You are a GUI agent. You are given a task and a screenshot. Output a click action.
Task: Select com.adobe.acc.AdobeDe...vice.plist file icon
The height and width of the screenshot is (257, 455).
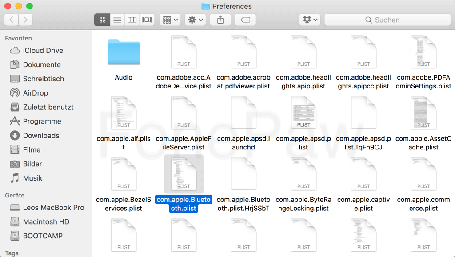(184, 52)
